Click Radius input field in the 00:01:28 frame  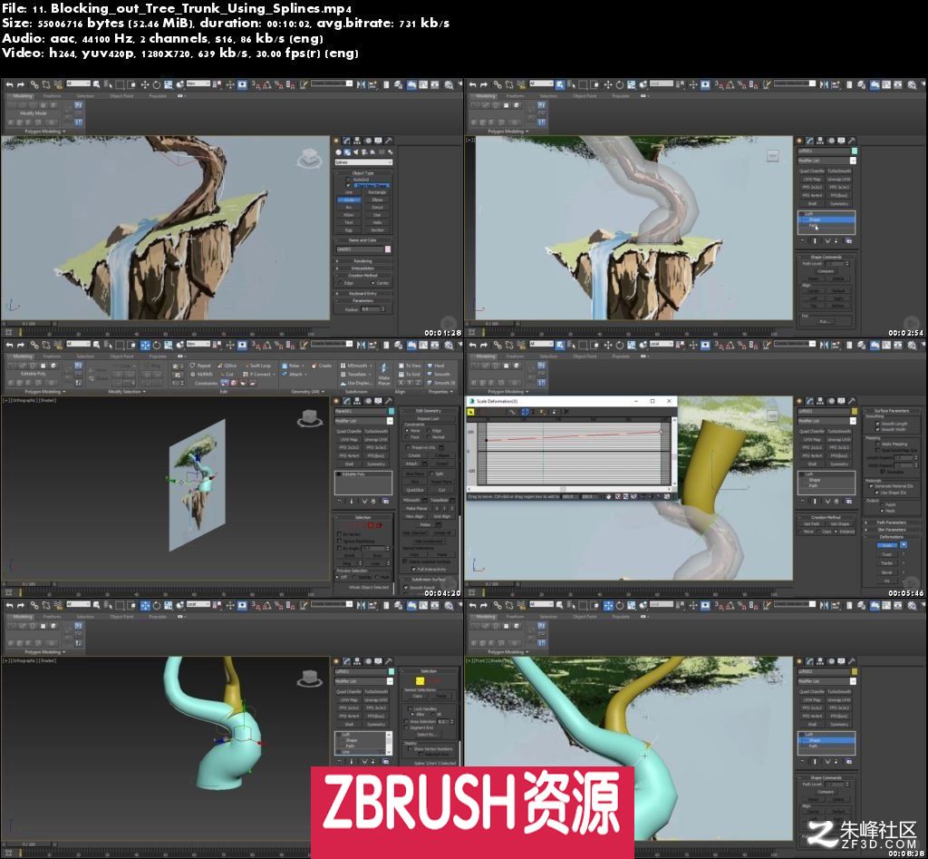(x=371, y=309)
